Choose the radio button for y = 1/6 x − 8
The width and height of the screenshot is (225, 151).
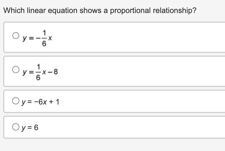pos(16,70)
